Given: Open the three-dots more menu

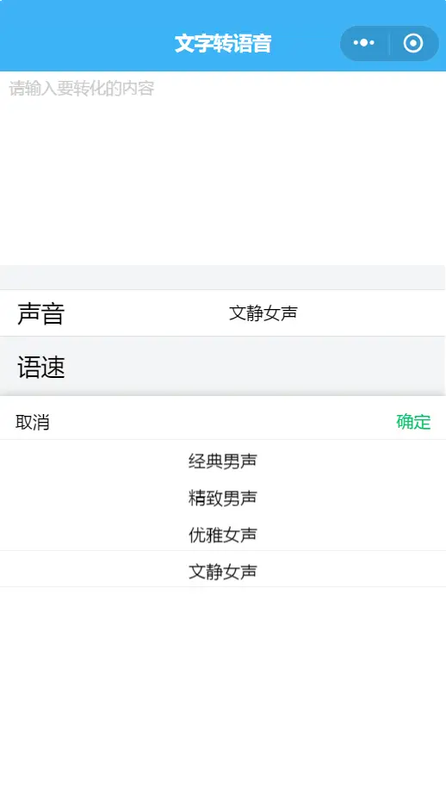Looking at the screenshot, I should click(363, 43).
